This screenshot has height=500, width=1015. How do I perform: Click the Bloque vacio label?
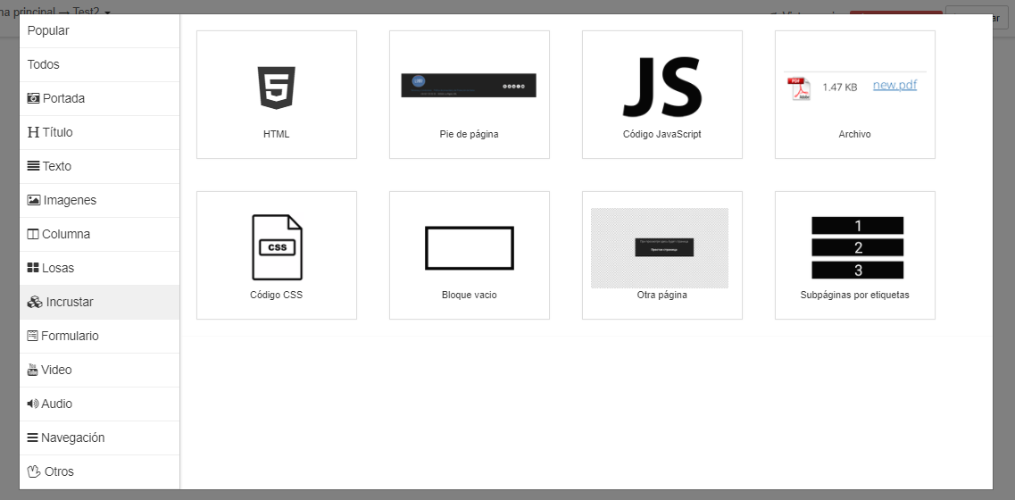470,296
